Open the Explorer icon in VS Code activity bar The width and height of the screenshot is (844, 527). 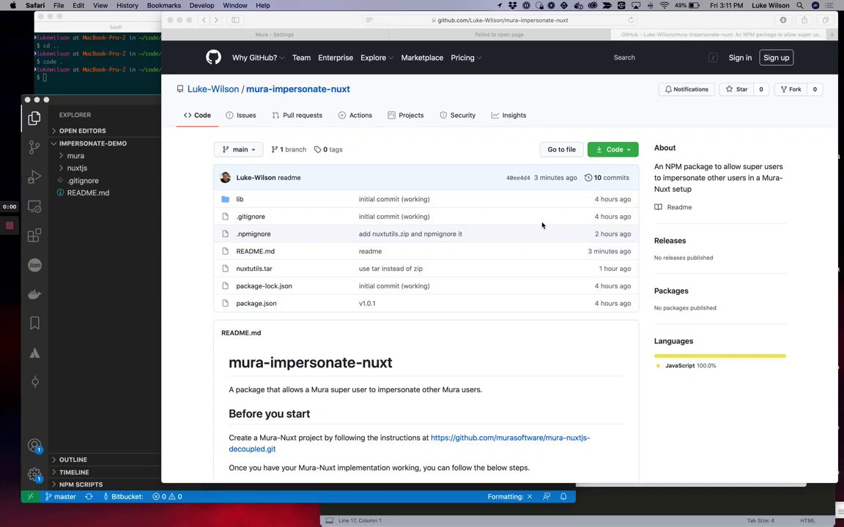34,118
